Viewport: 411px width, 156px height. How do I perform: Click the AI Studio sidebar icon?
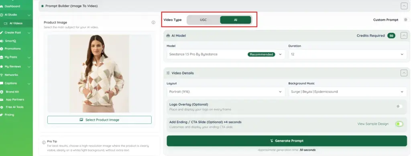click(2, 15)
